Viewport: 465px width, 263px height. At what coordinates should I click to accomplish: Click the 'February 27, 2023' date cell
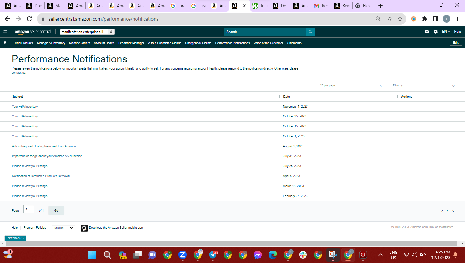(295, 196)
